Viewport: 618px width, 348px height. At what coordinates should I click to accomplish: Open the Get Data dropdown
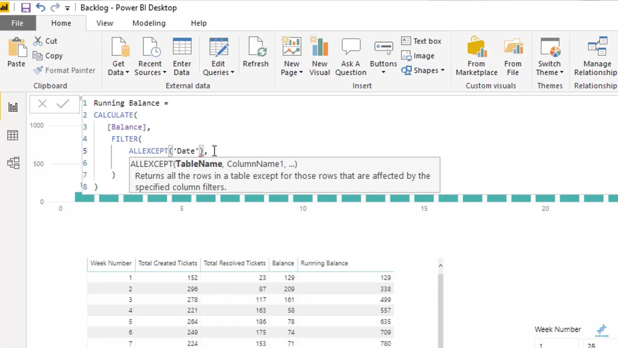coord(118,56)
